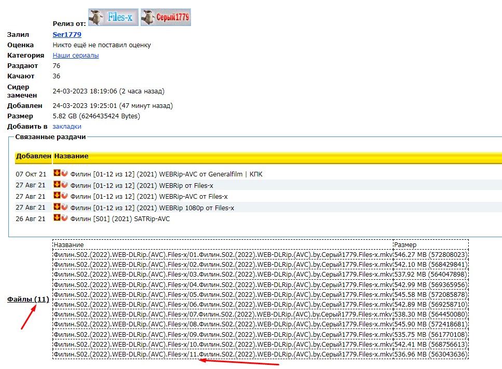502x369 pixels.
Task: Open the Наши сериалы category
Action: click(76, 56)
